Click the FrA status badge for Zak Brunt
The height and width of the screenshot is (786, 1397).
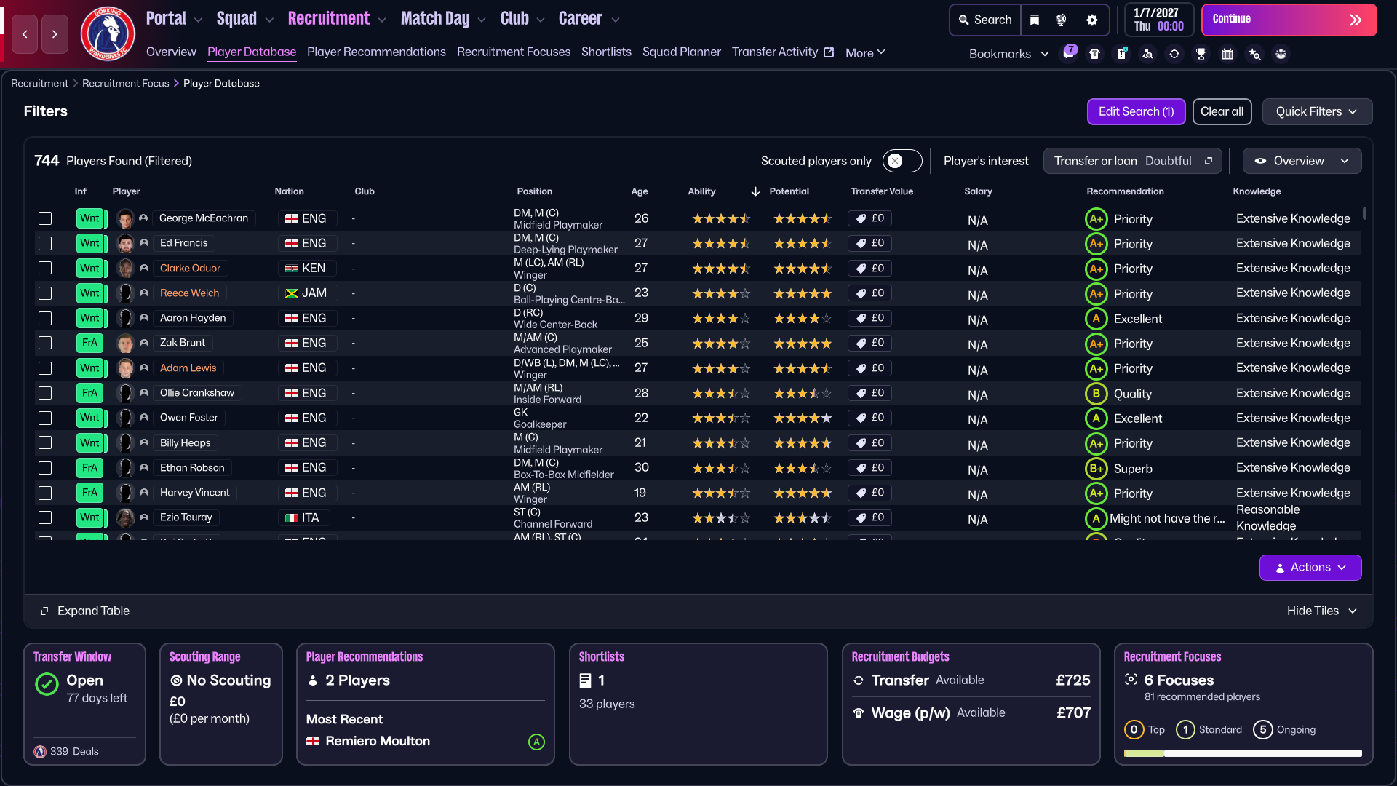89,343
